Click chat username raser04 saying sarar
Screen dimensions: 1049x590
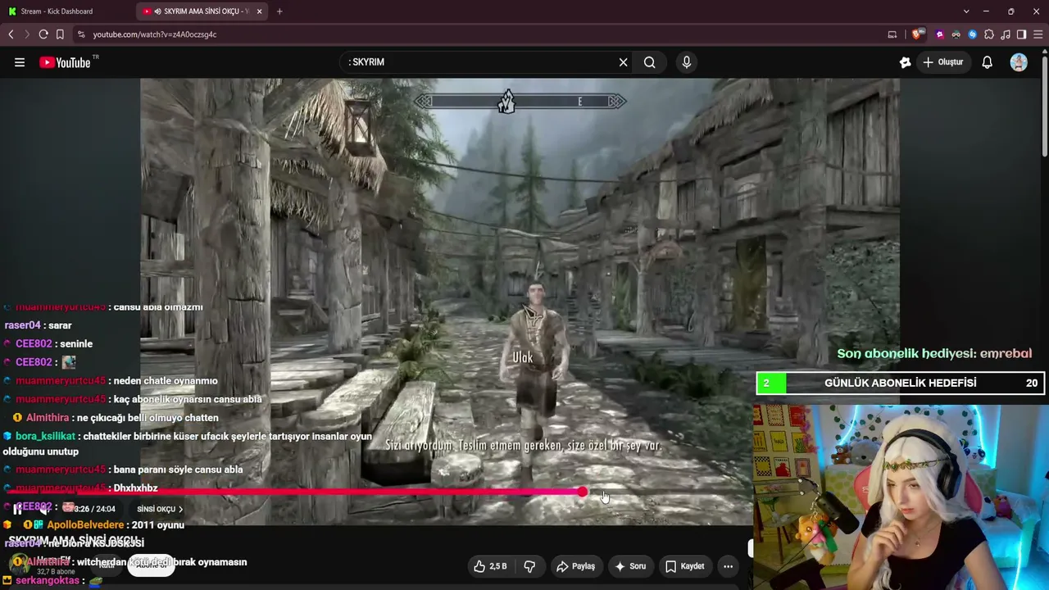point(22,325)
